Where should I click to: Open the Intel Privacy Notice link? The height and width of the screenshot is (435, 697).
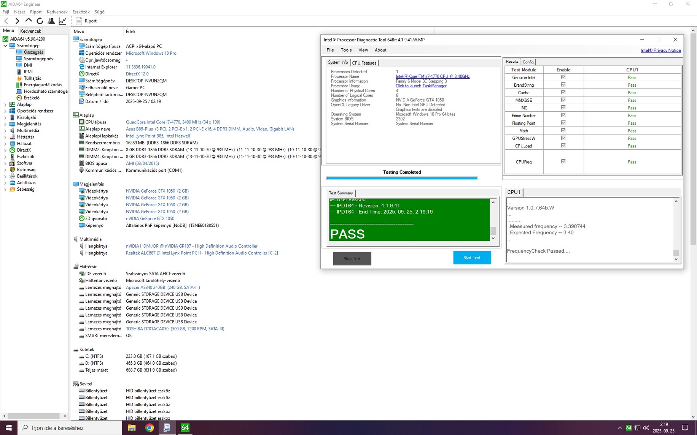point(660,50)
